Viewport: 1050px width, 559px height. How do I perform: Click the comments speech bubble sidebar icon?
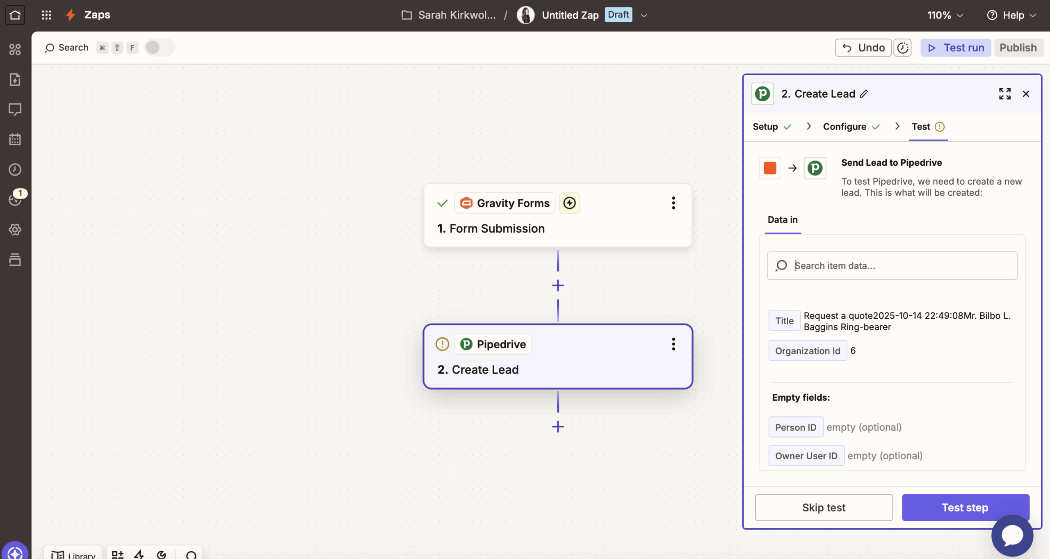[15, 109]
